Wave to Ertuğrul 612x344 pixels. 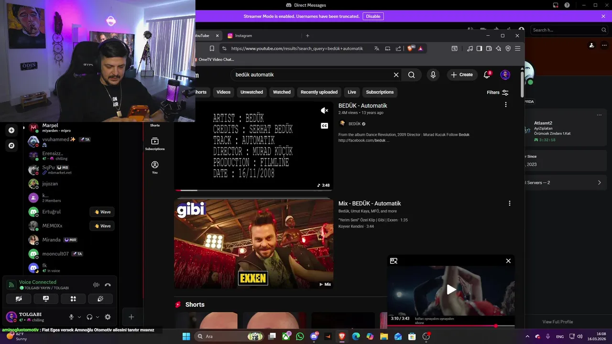102,212
